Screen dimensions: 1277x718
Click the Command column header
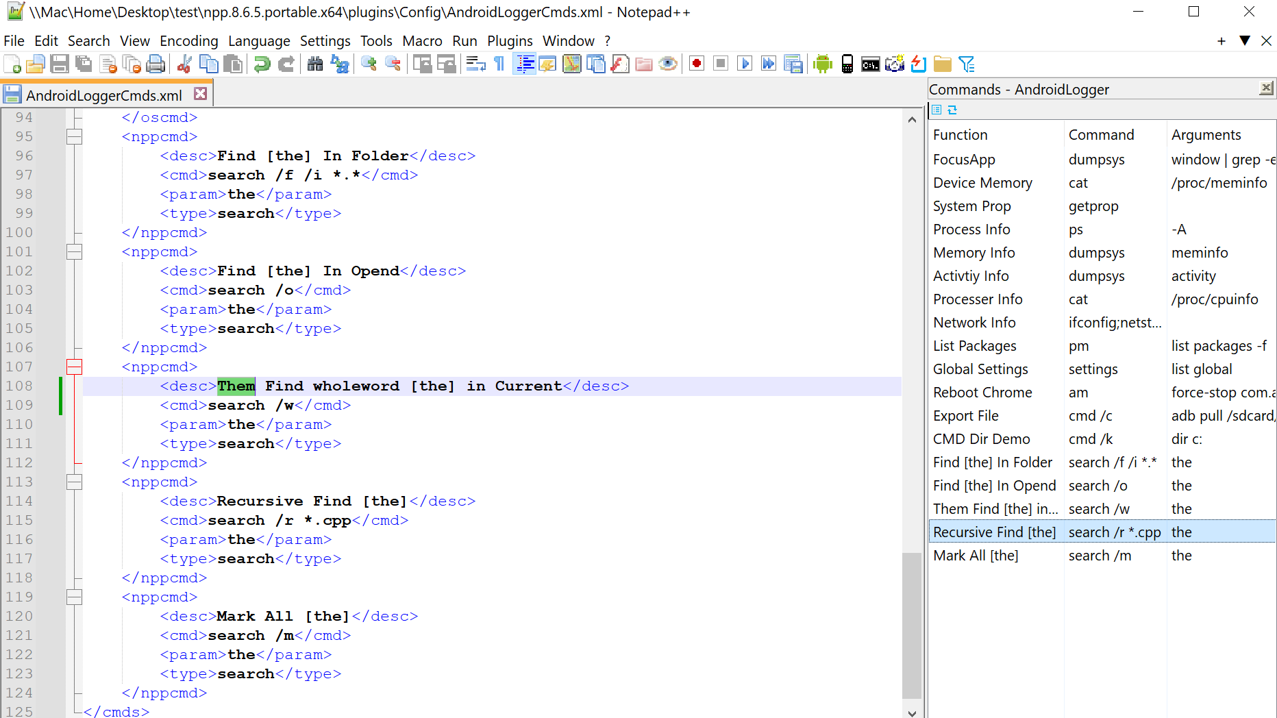tap(1115, 135)
